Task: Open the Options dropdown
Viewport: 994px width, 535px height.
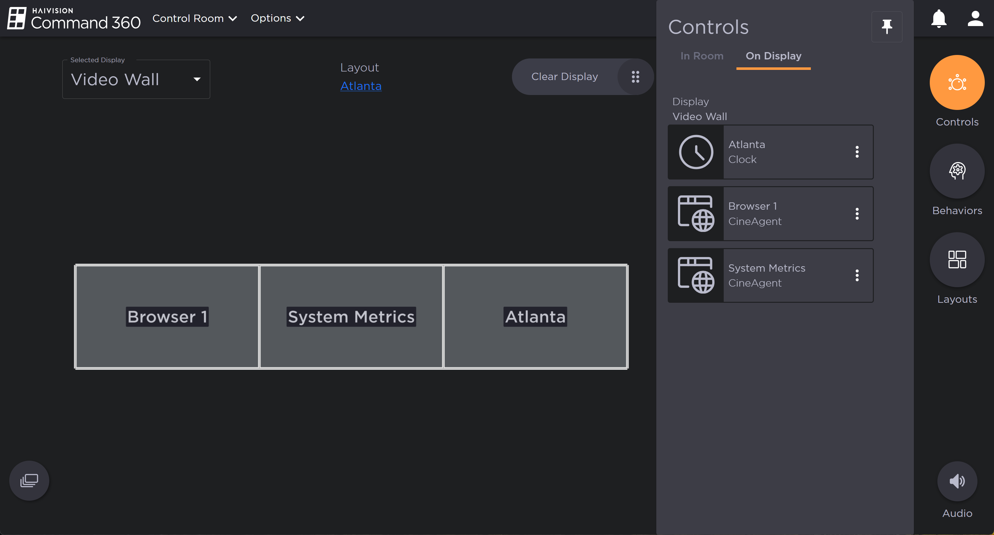Action: (278, 18)
